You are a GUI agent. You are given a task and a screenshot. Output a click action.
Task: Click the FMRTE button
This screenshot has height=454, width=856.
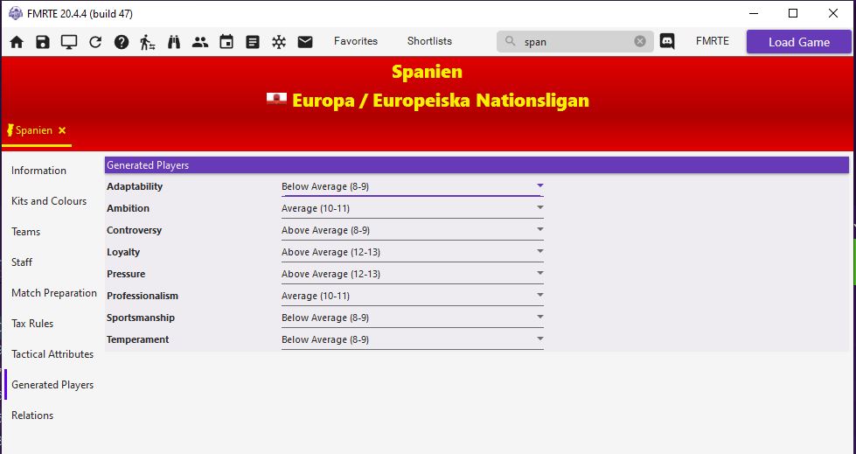712,41
